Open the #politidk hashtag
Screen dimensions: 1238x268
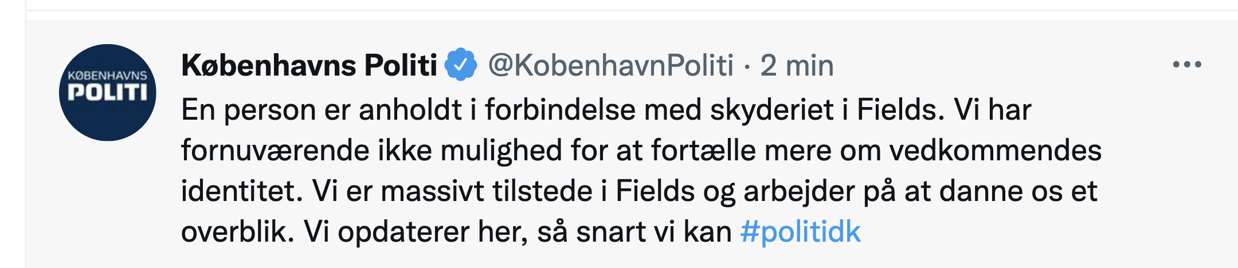tap(800, 232)
